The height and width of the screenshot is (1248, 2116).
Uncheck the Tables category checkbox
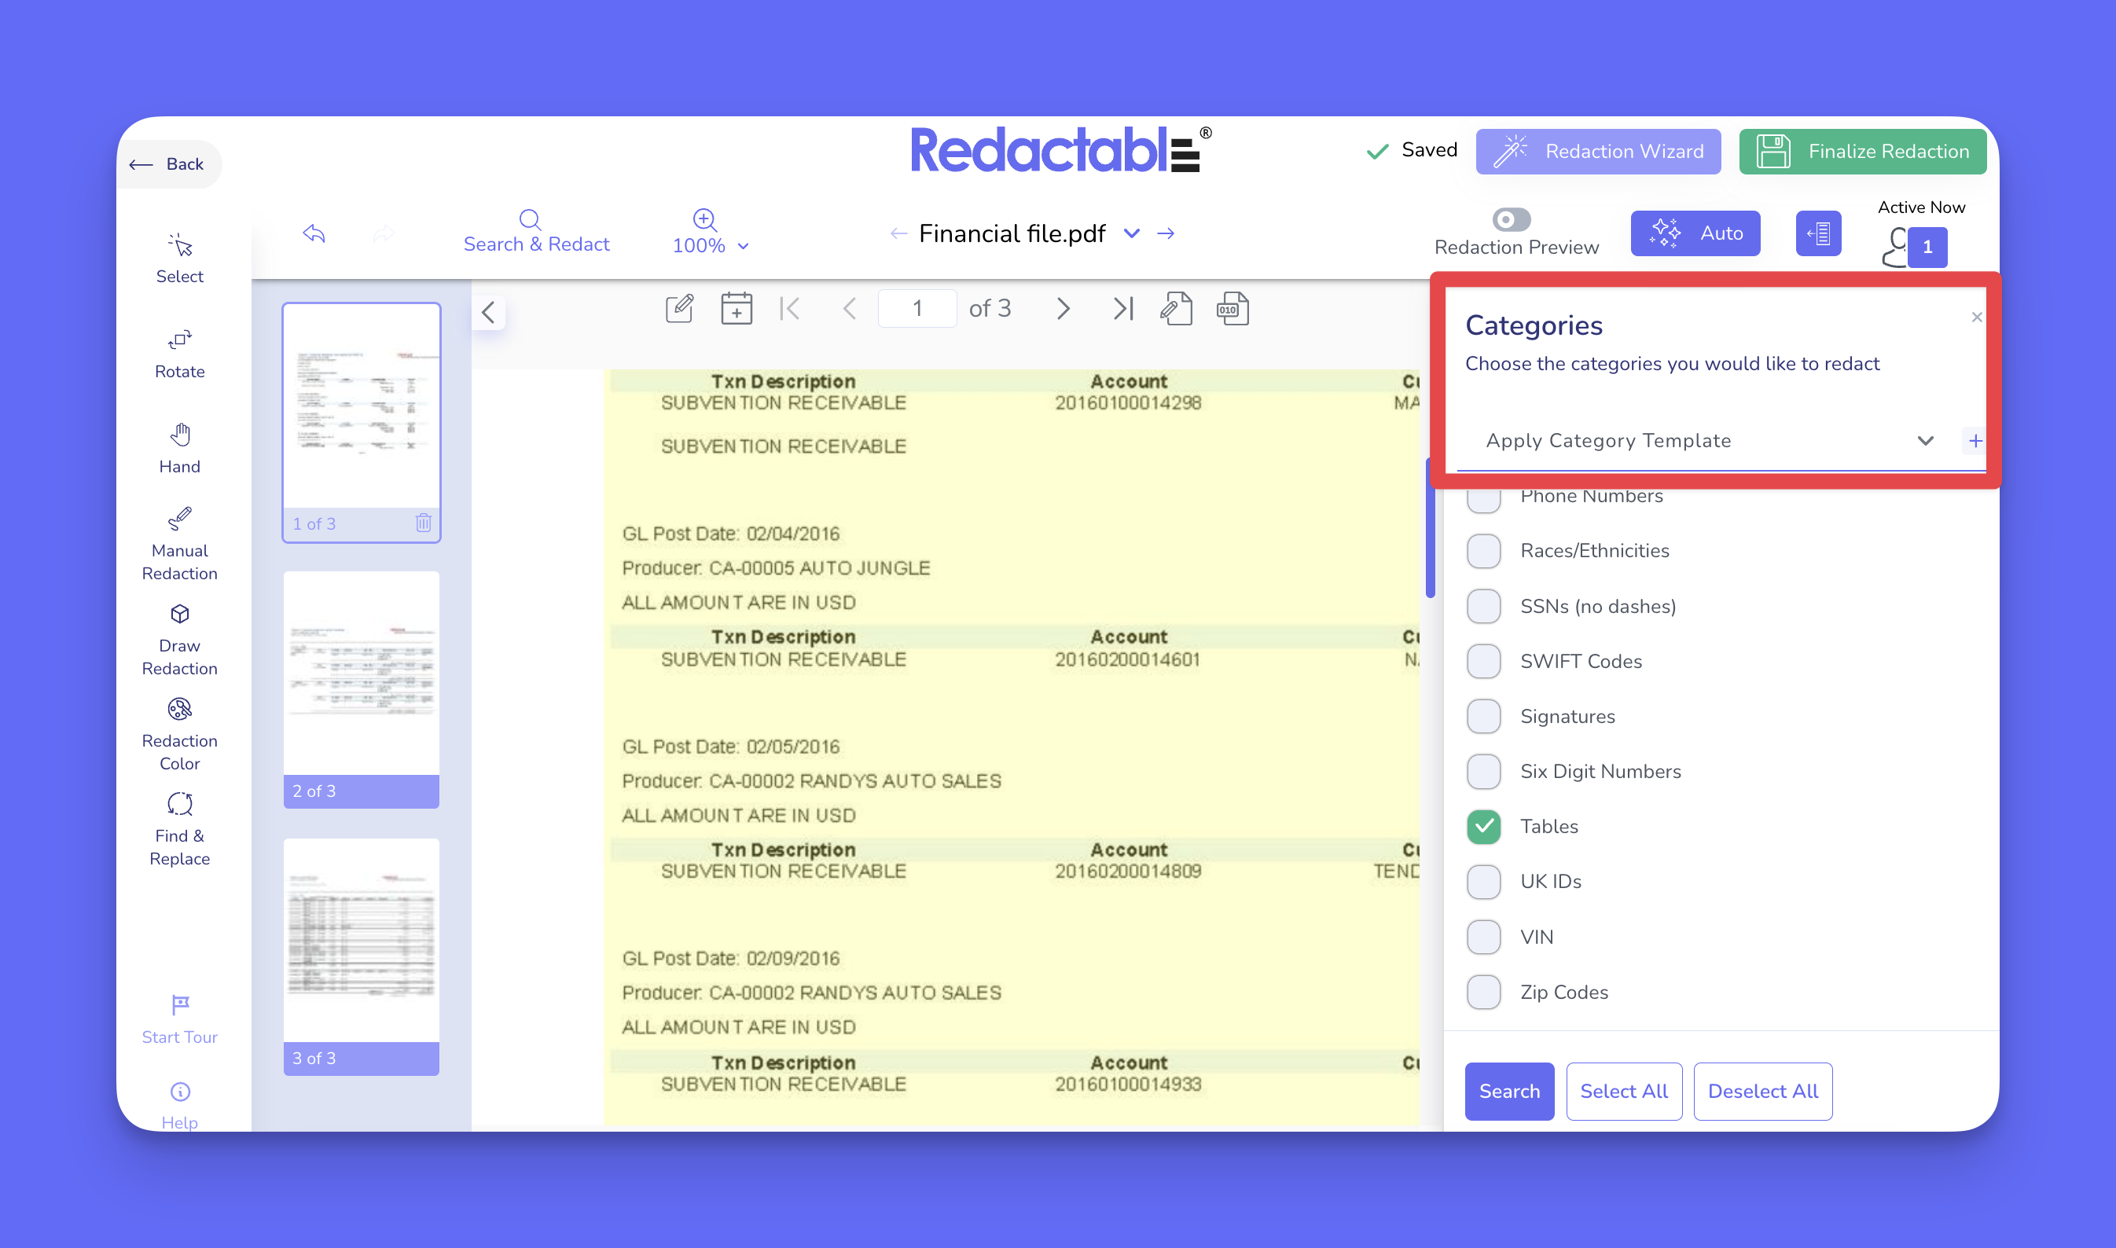point(1483,827)
